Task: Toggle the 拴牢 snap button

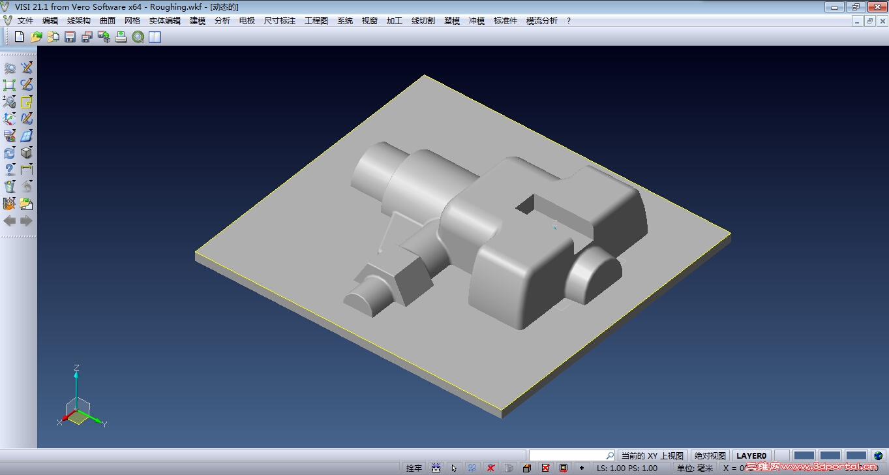Action: [x=414, y=468]
